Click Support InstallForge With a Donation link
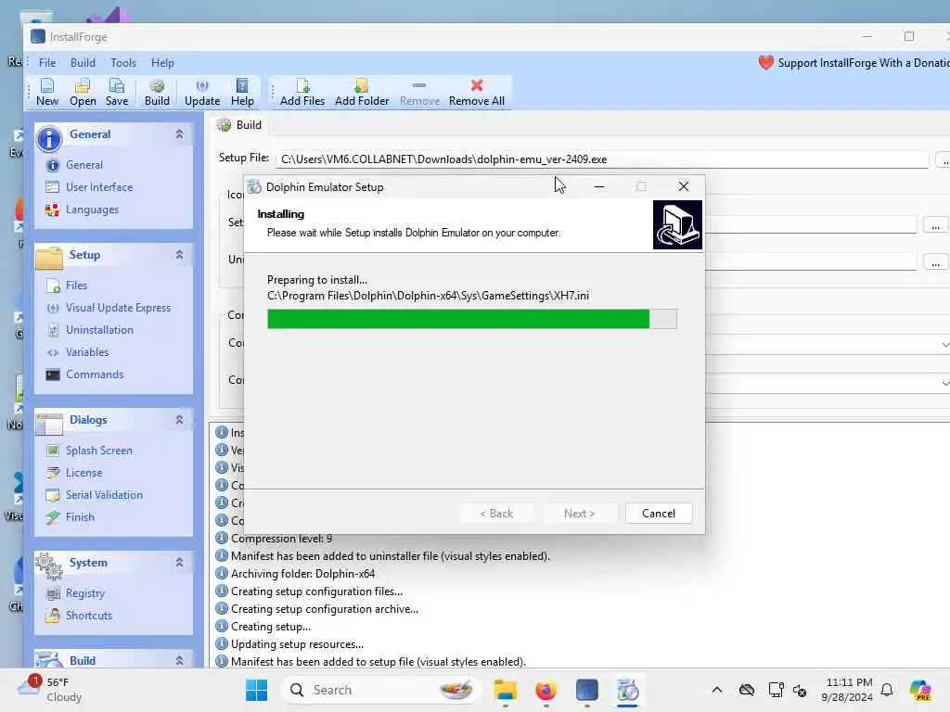The image size is (950, 712). coord(854,63)
